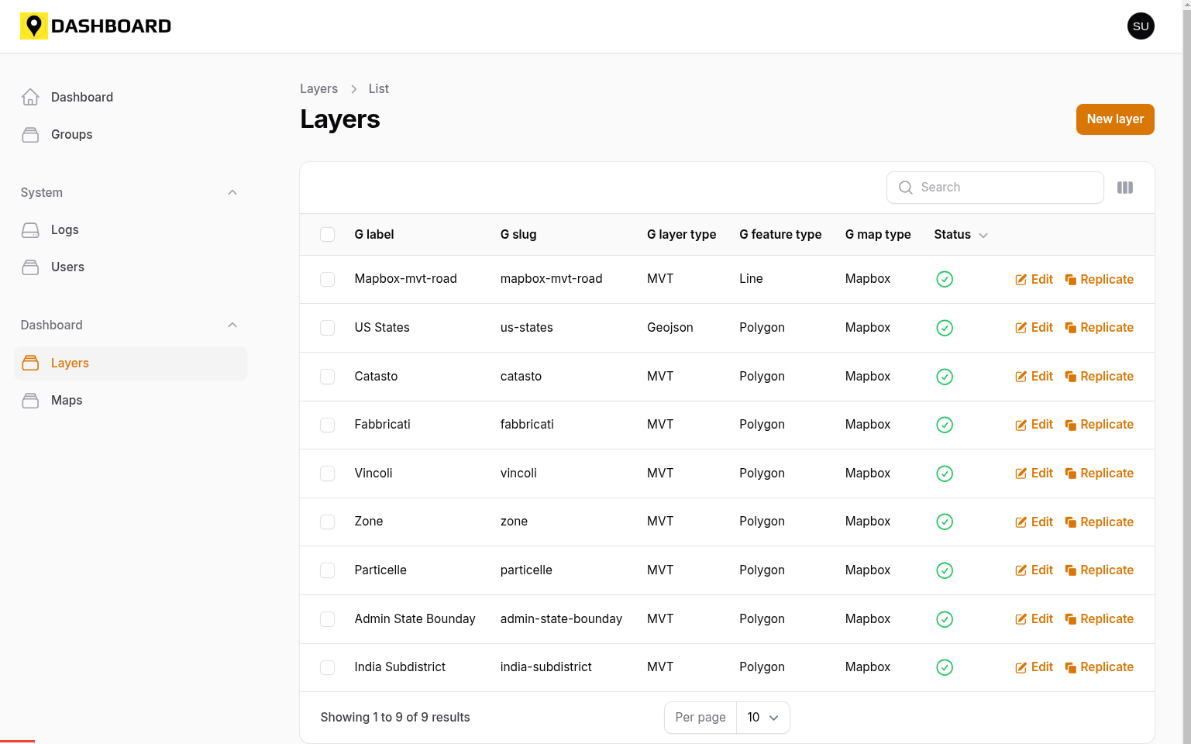Collapse the System sidebar section
The height and width of the screenshot is (744, 1191).
pyautogui.click(x=232, y=193)
